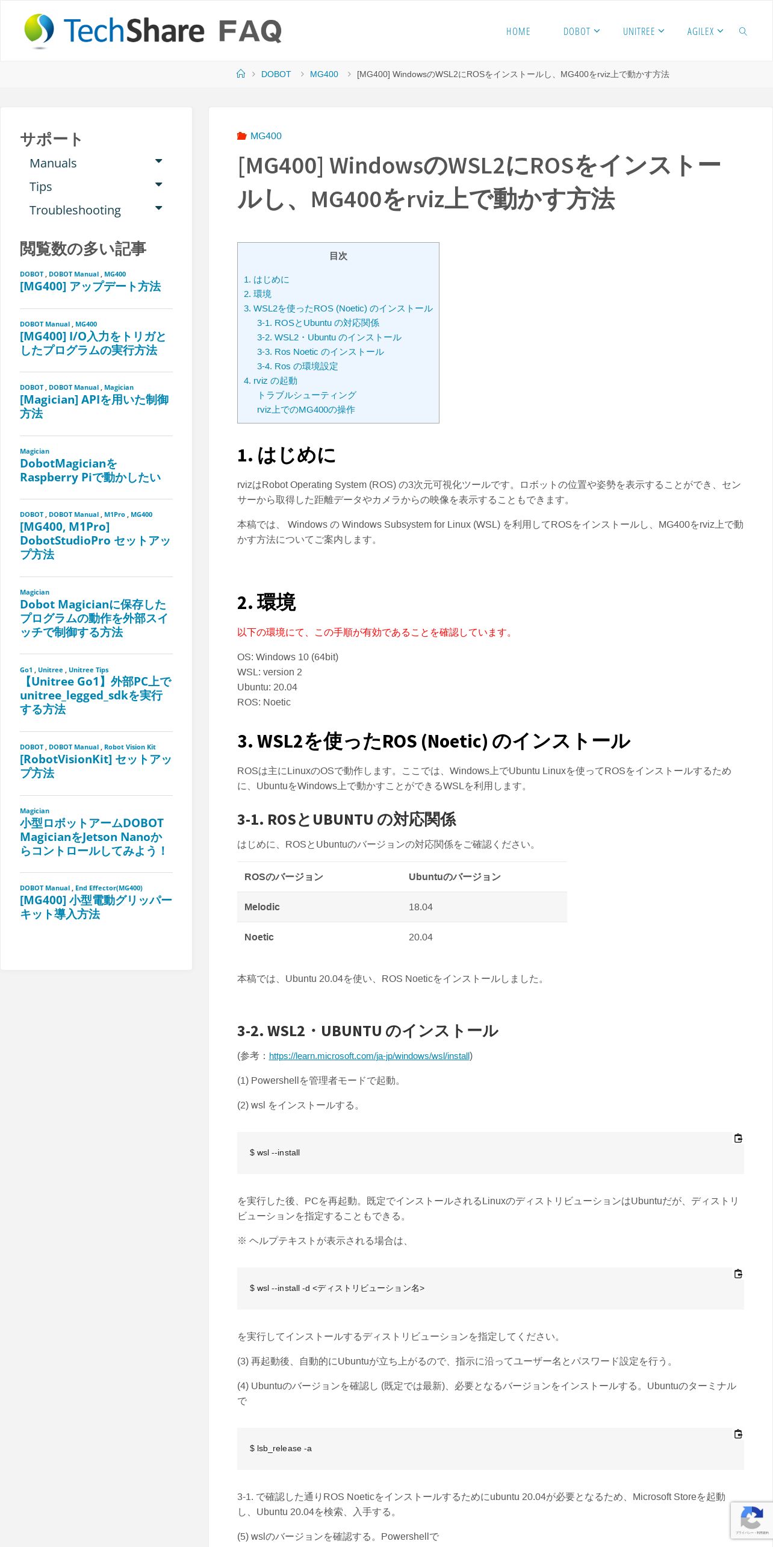
Task: Jump to '3. WSL2を使ったROS (Noetic)' contents entry
Action: coord(338,308)
